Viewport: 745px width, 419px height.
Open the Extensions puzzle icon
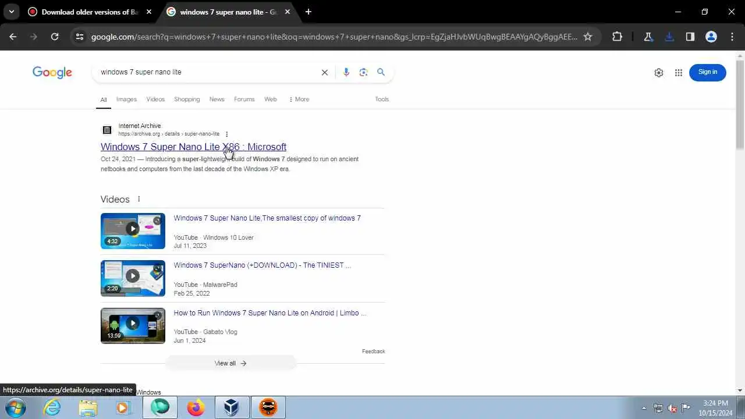pyautogui.click(x=618, y=37)
